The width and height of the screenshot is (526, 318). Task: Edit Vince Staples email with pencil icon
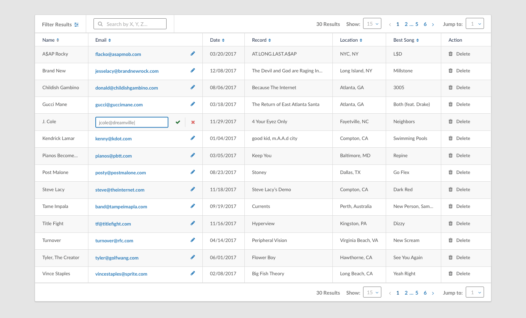193,273
